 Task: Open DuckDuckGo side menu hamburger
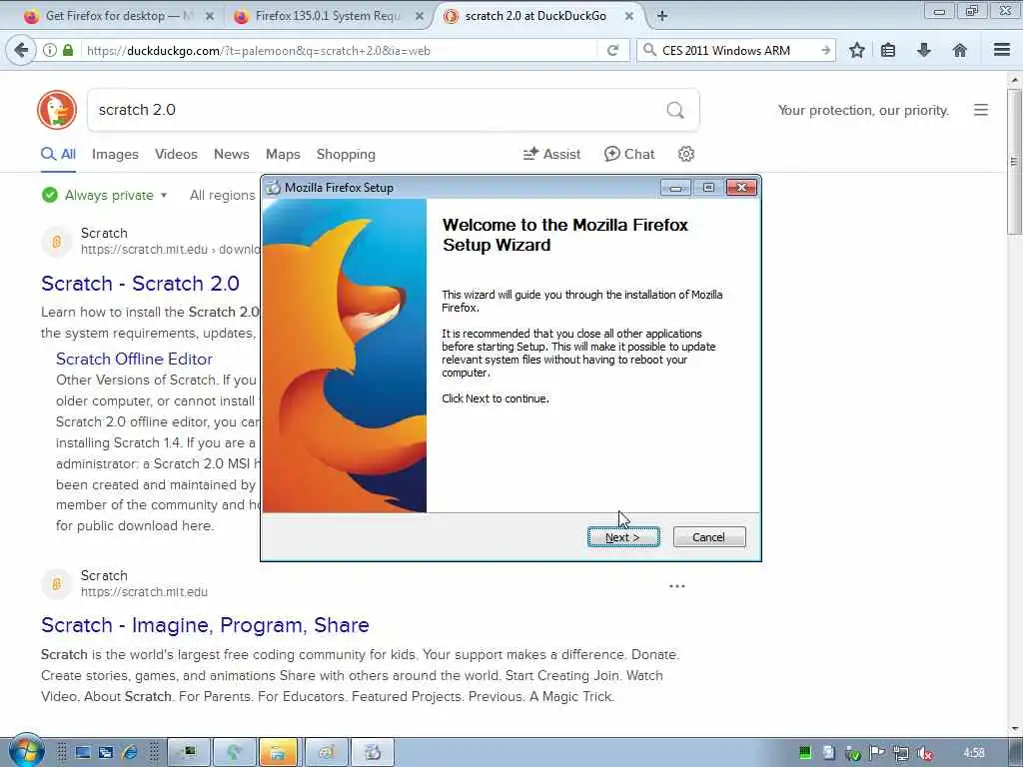coord(981,110)
